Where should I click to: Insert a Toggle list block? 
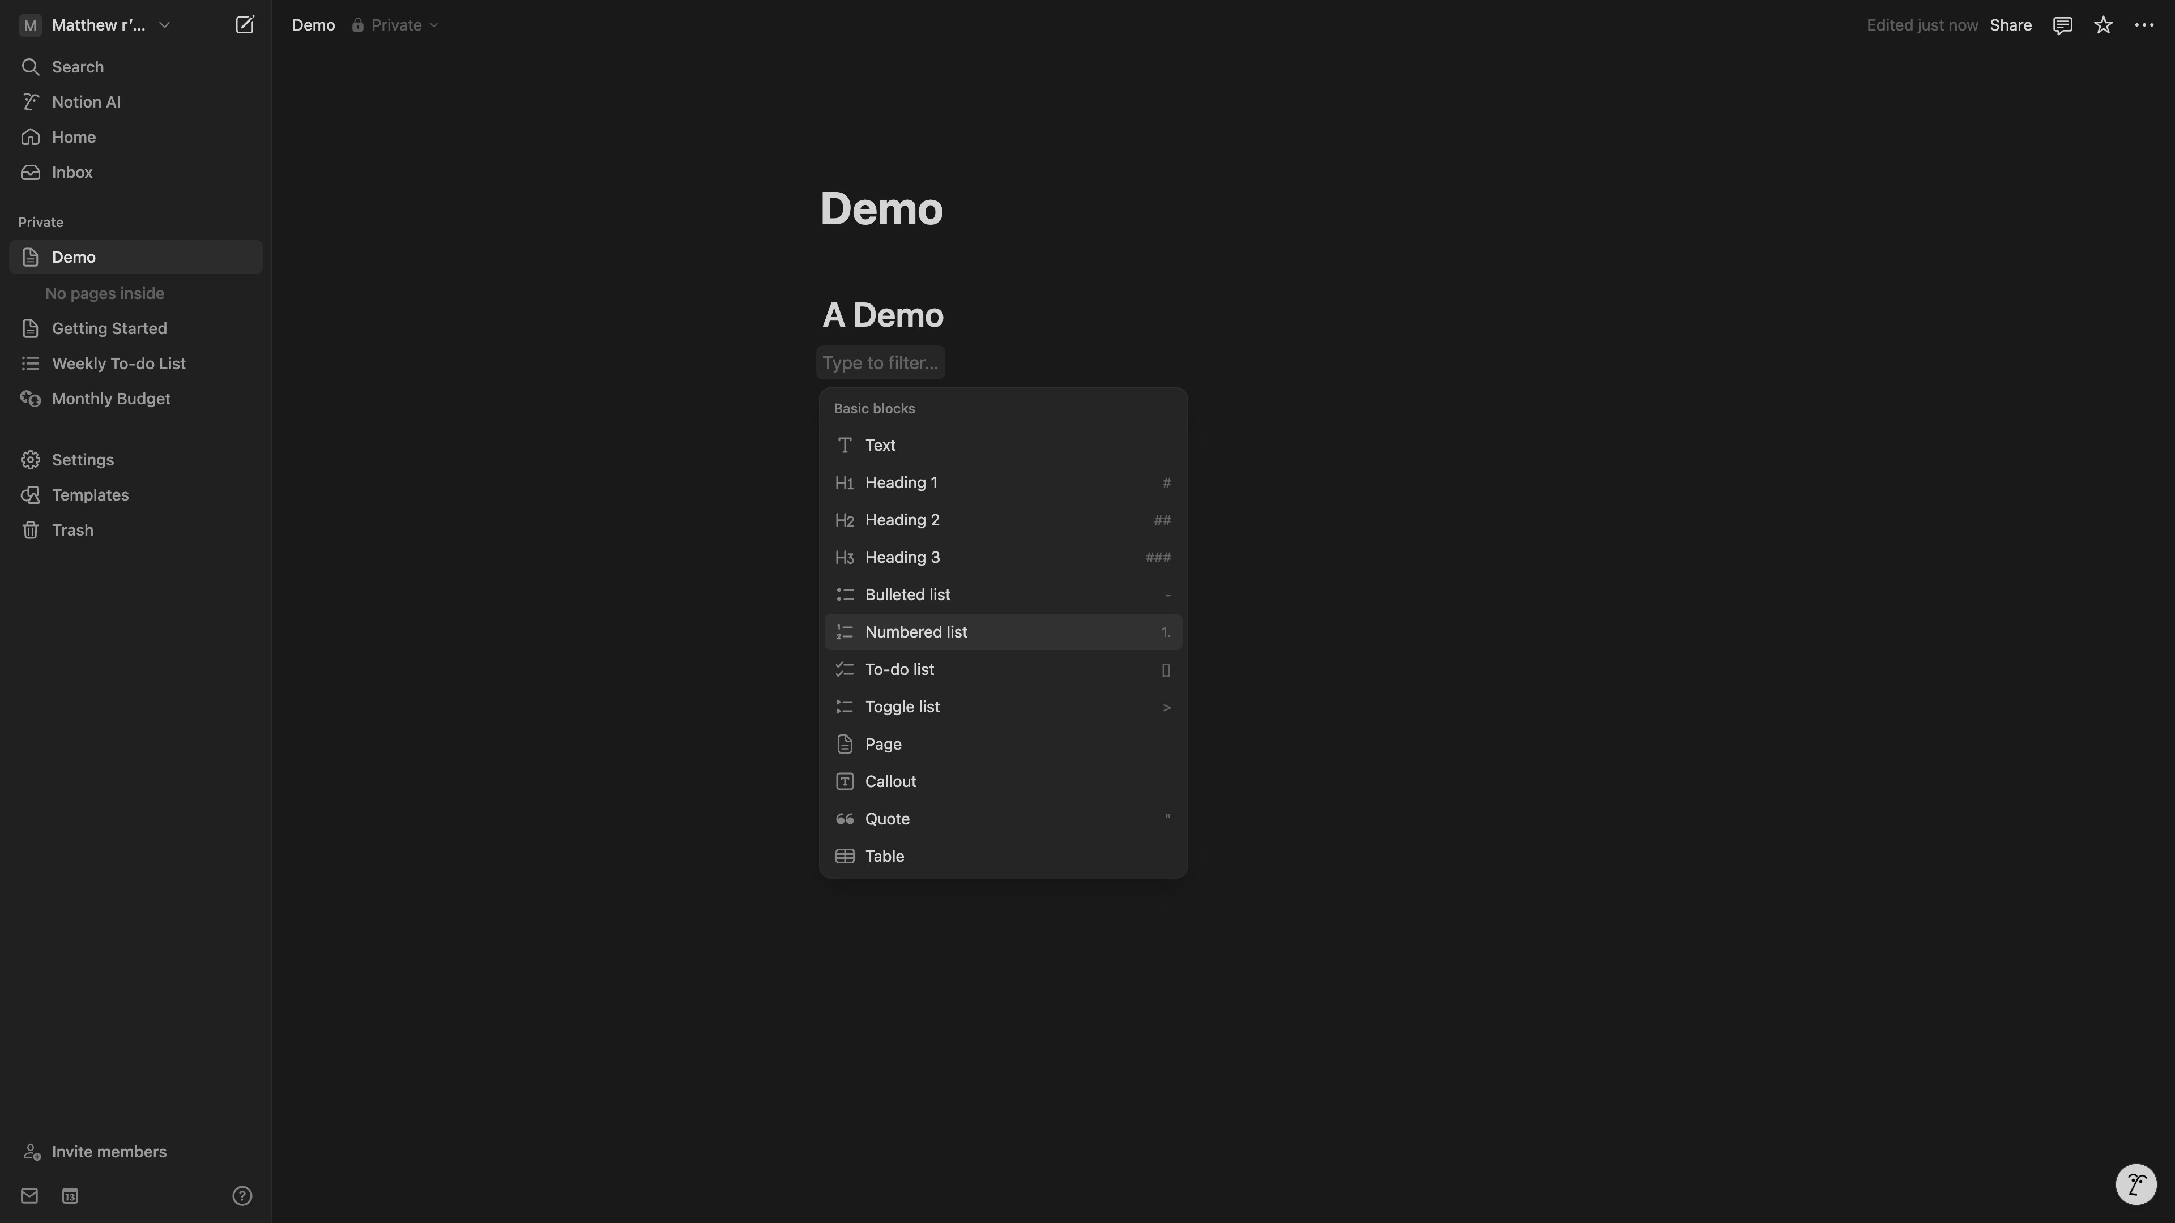tap(1003, 707)
